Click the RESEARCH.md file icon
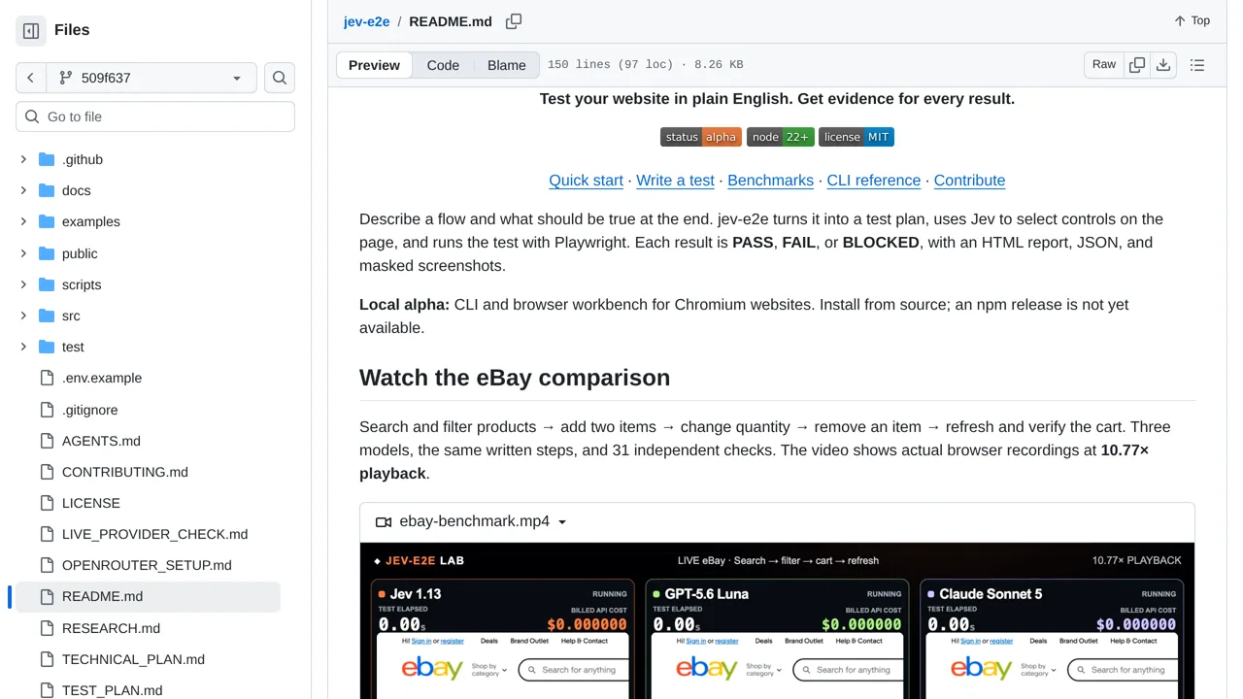The image size is (1243, 699). point(47,628)
